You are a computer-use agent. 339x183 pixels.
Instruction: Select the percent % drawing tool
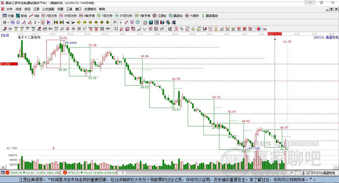(182, 29)
